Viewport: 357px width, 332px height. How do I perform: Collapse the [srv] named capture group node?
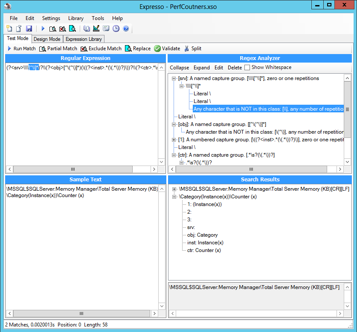174,78
